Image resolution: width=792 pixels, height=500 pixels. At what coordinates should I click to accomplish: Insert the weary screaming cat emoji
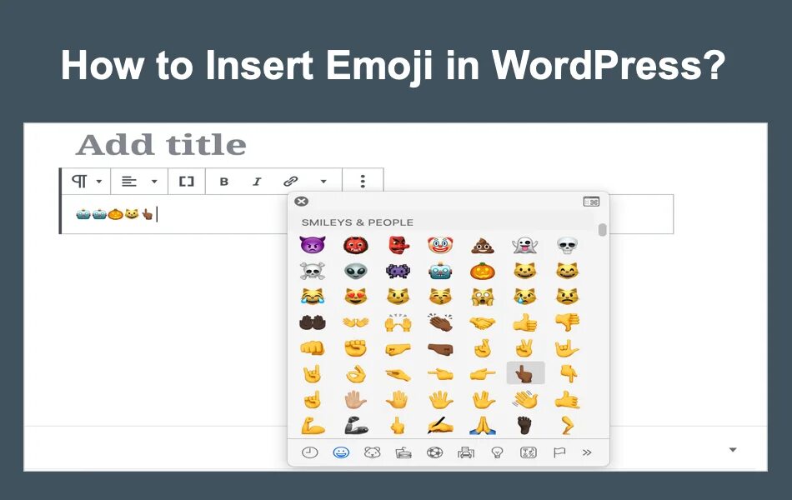(x=483, y=297)
